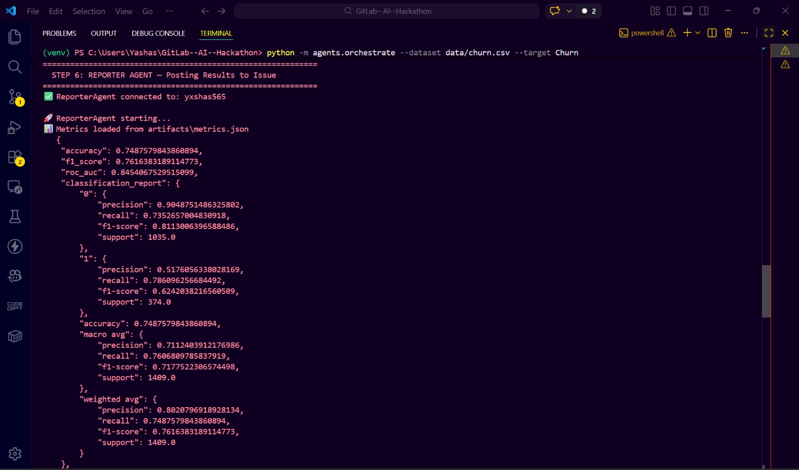Screen dimensions: 799x470
Task: Open the Testing flask view
Action: [x=15, y=217]
